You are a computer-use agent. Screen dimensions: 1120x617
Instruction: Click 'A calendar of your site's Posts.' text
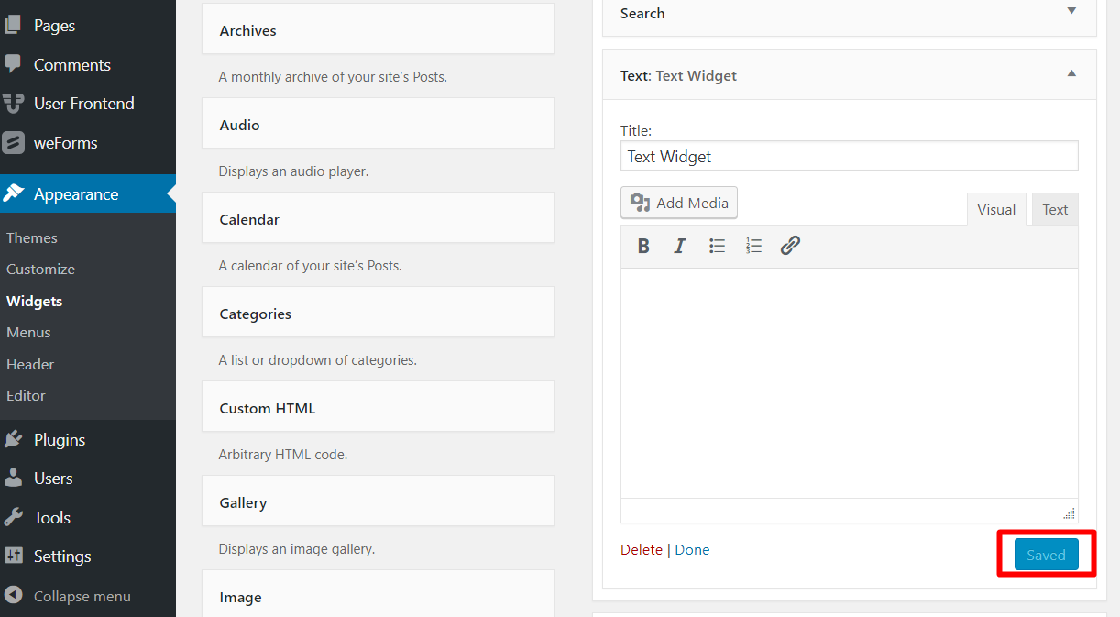click(x=310, y=266)
